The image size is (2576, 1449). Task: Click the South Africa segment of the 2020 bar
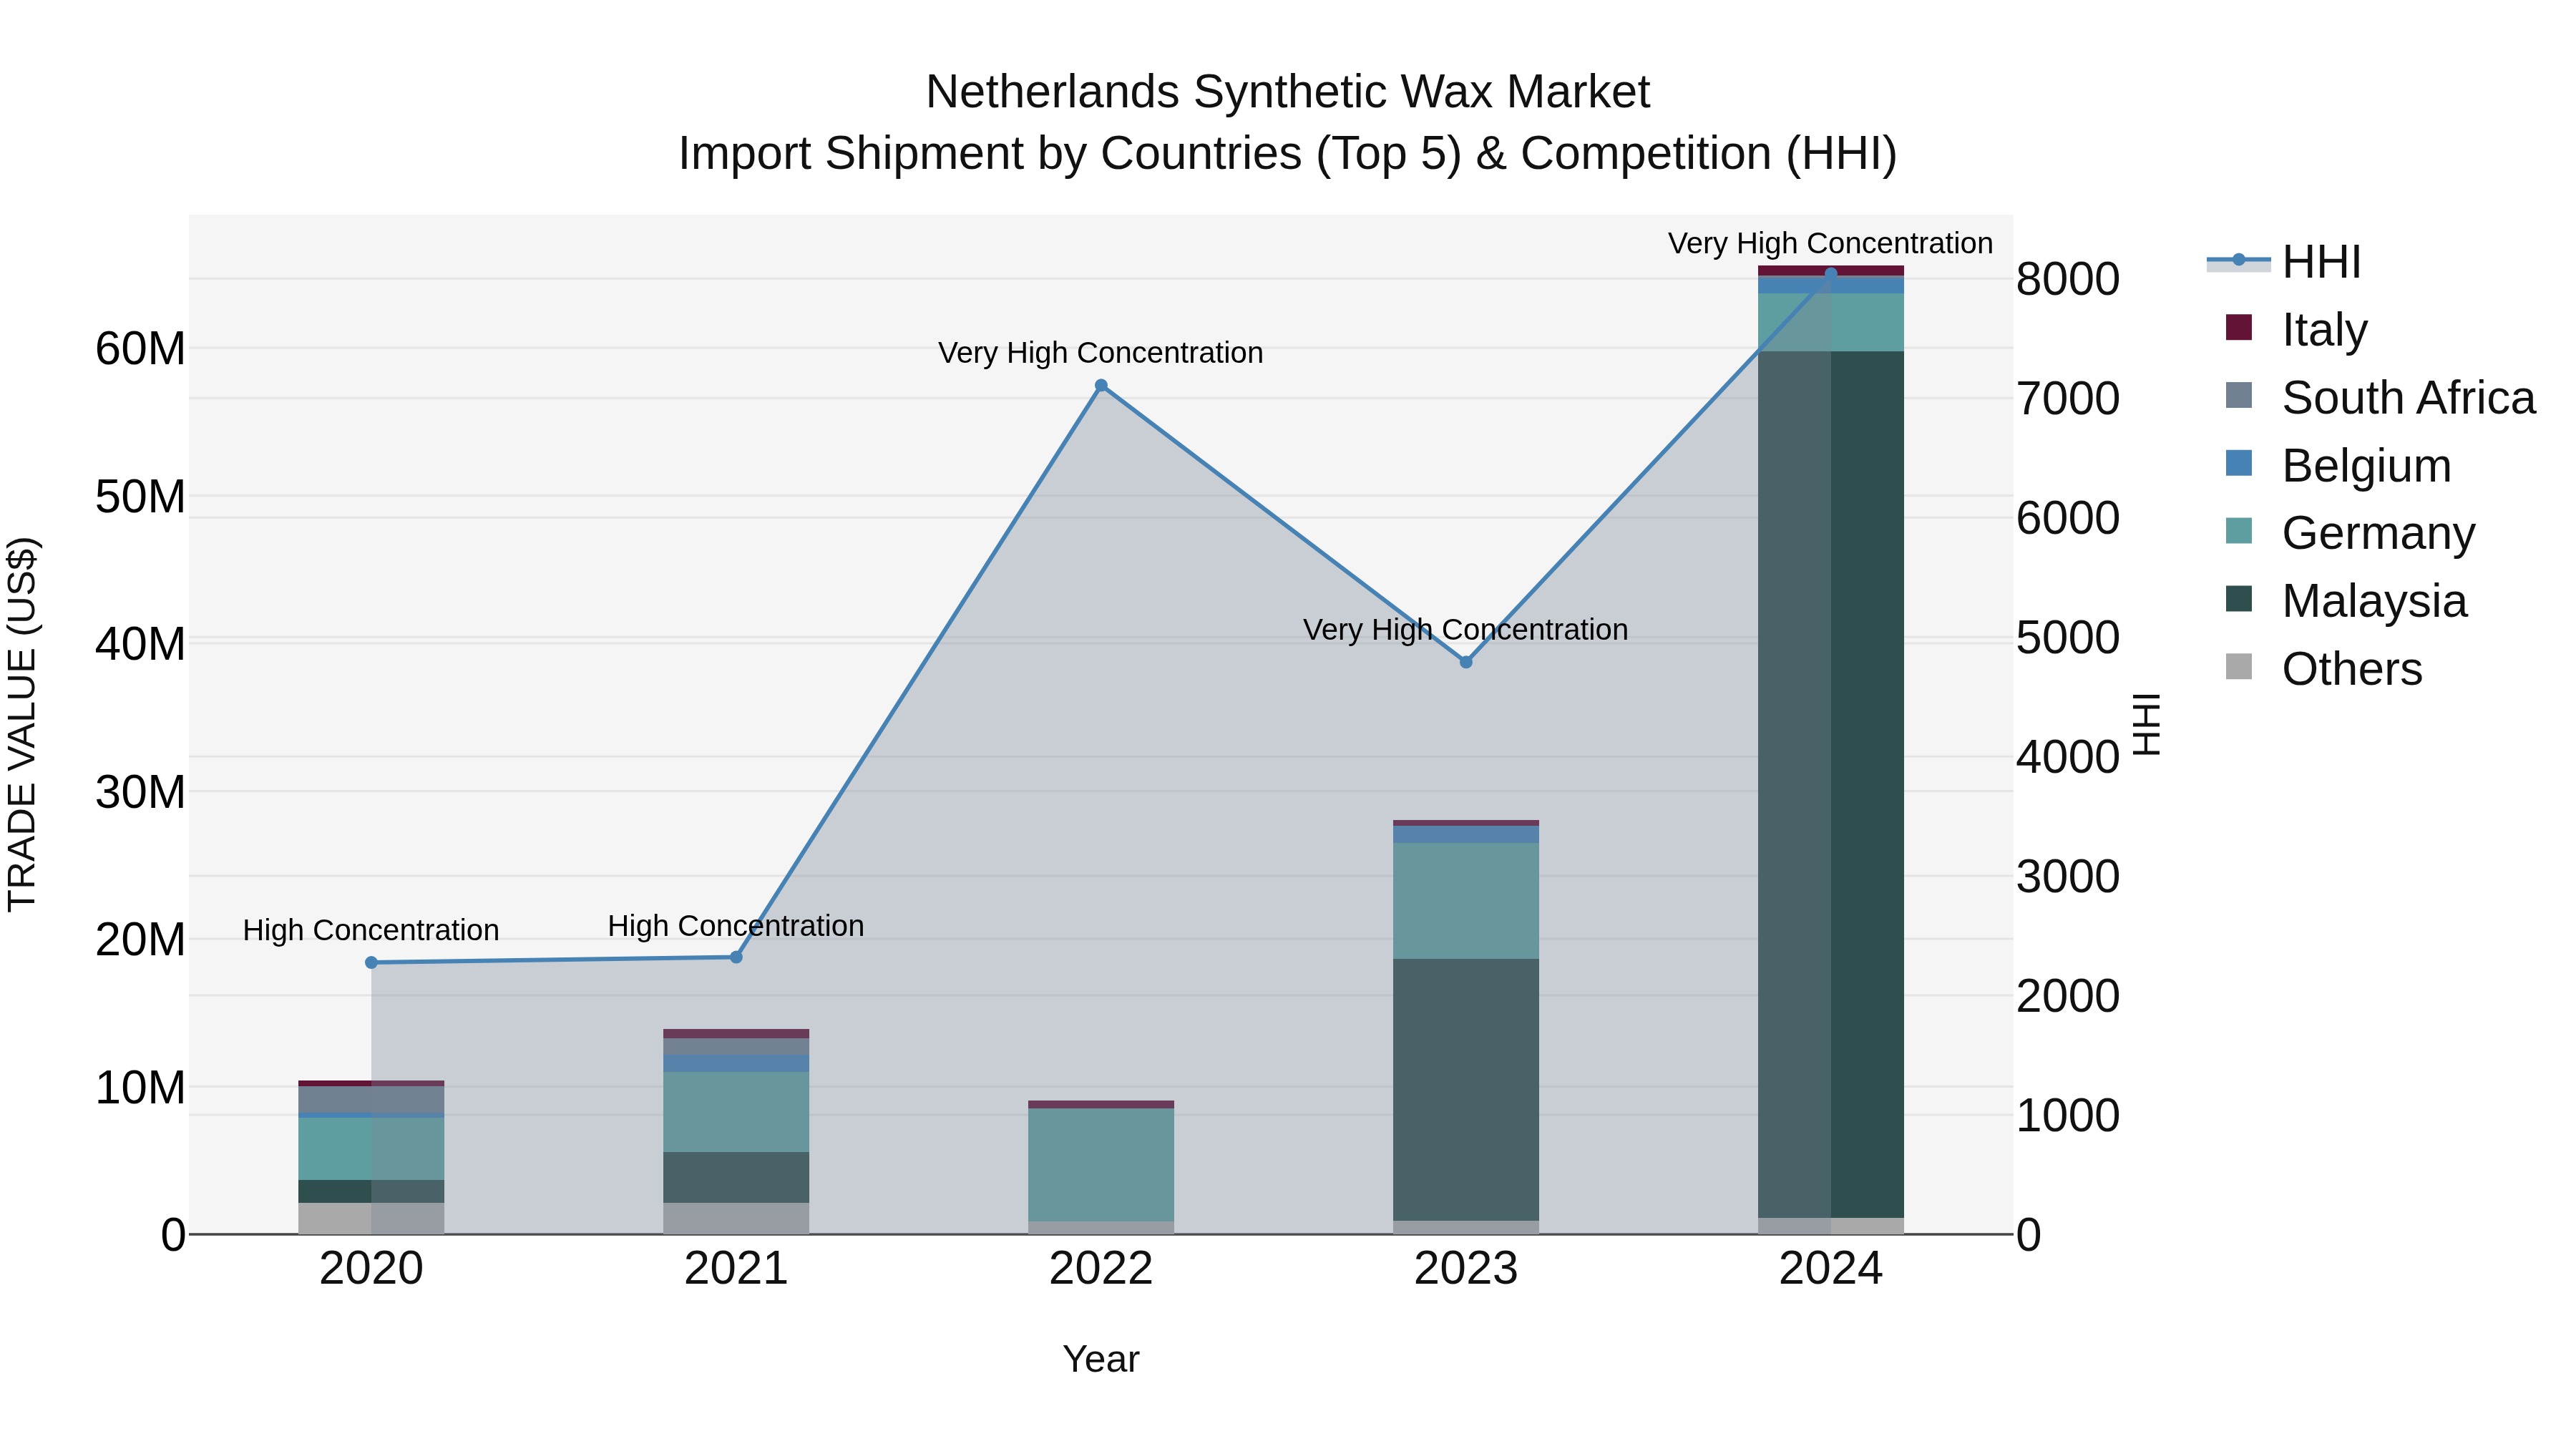pyautogui.click(x=371, y=1099)
